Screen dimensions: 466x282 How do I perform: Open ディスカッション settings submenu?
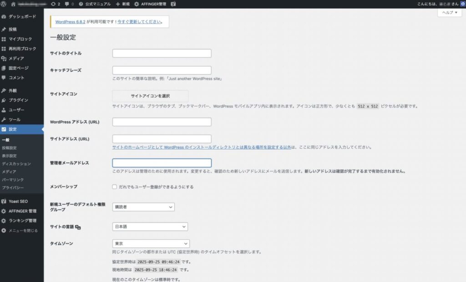point(16,164)
